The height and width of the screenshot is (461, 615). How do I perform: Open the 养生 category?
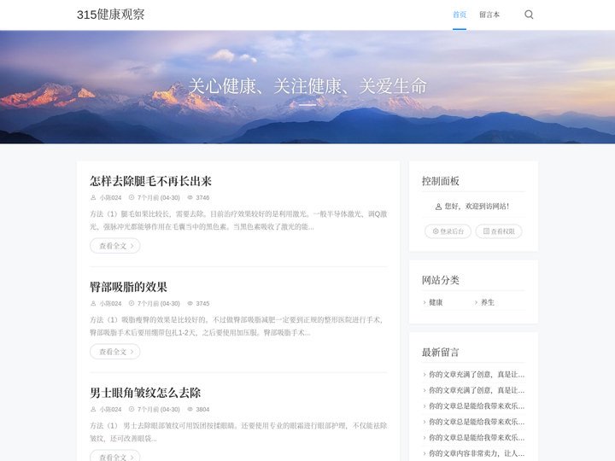coord(488,302)
